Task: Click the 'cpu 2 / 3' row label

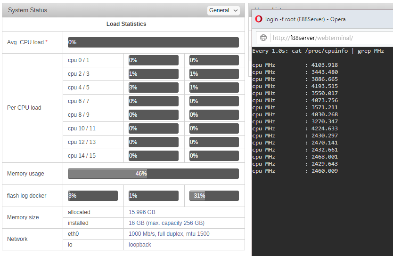Action: (78, 74)
